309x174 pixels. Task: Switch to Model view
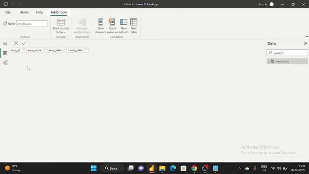5,63
